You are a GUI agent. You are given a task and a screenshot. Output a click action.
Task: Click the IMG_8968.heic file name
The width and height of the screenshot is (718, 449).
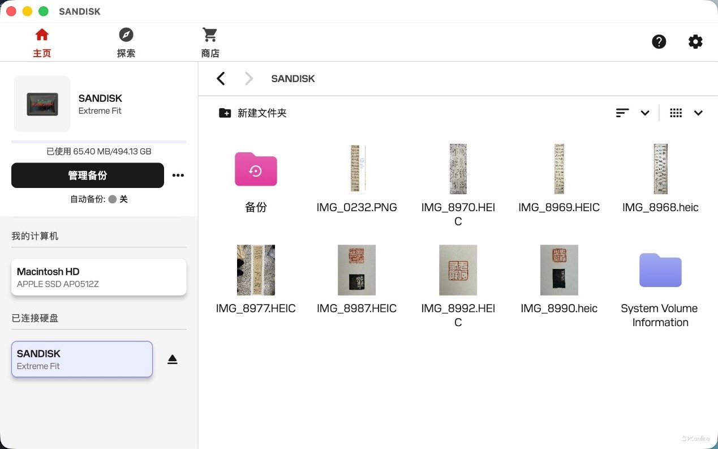(660, 207)
